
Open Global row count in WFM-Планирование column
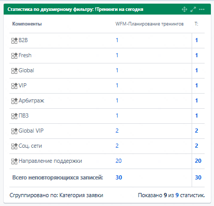coord(117,70)
